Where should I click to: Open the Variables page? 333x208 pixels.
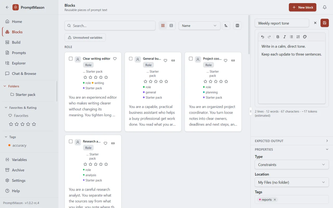pyautogui.click(x=29, y=160)
